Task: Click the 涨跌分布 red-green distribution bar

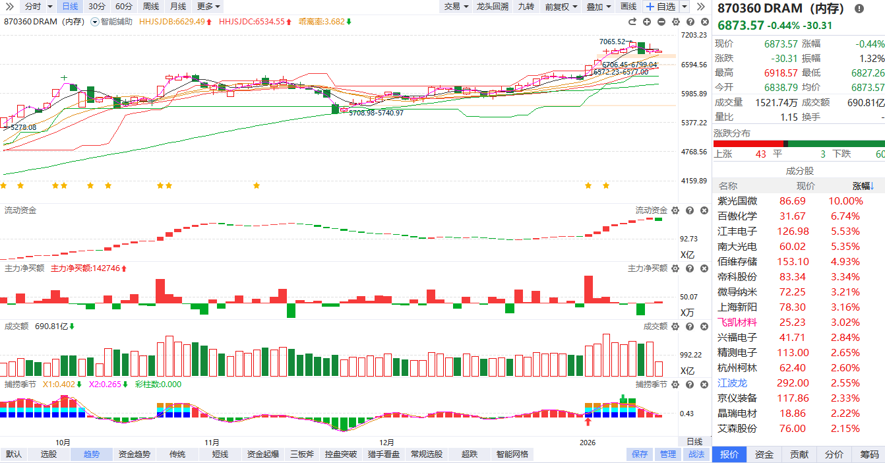Action: pyautogui.click(x=799, y=144)
